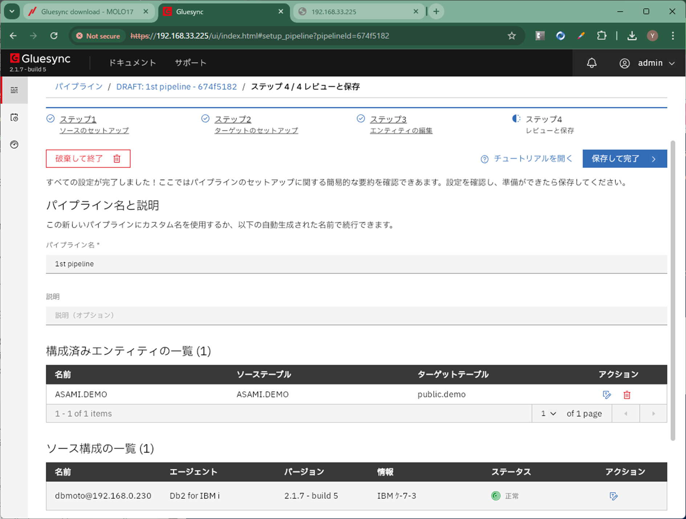The image size is (686, 519).
Task: Bookmark this page with the star icon
Action: [x=512, y=36]
